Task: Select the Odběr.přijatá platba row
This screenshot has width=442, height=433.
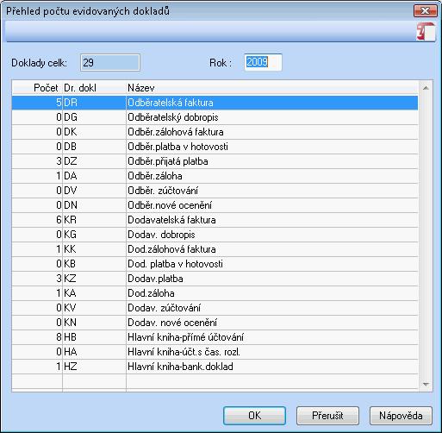Action: [215, 161]
